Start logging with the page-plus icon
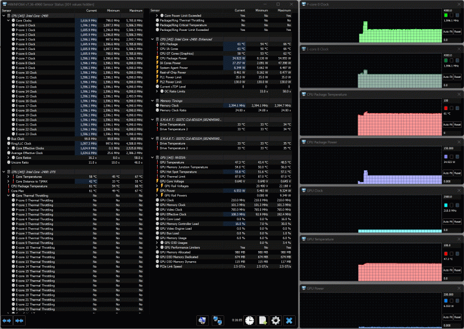This screenshot has height=329, width=464. [x=263, y=321]
